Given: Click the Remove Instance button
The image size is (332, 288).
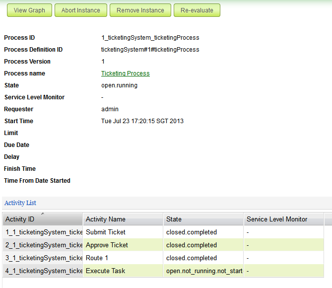Looking at the screenshot, I should 140,10.
